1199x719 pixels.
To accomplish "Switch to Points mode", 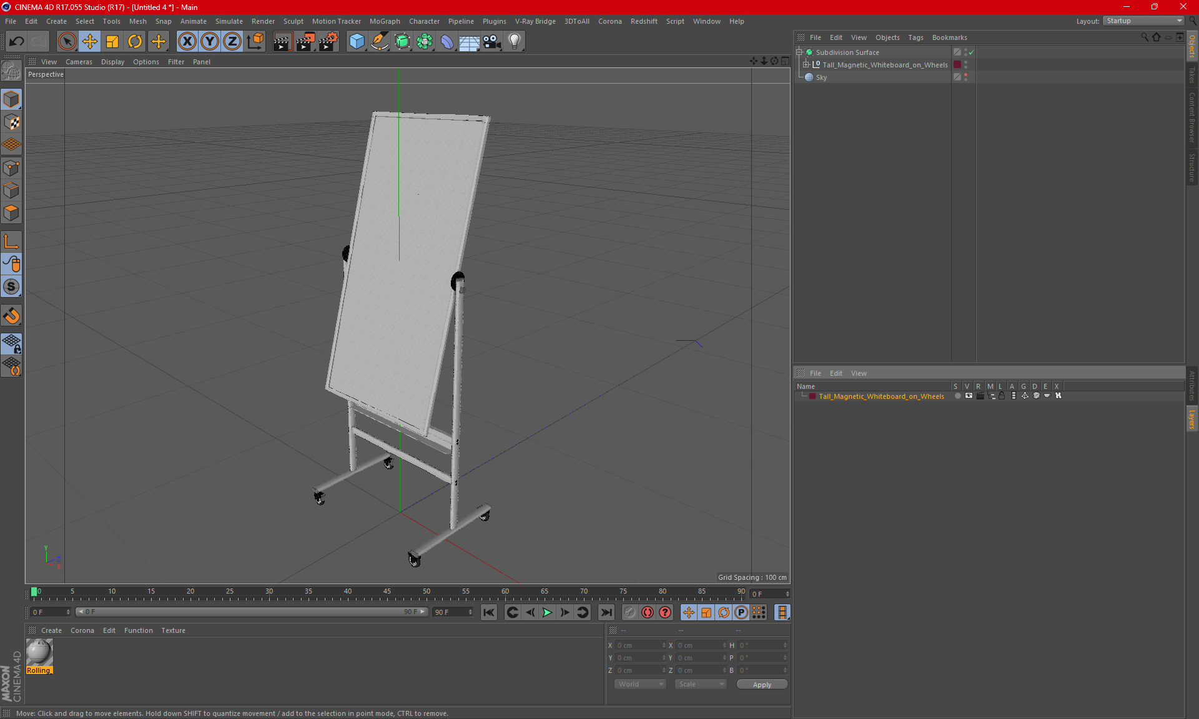I will click(x=11, y=168).
